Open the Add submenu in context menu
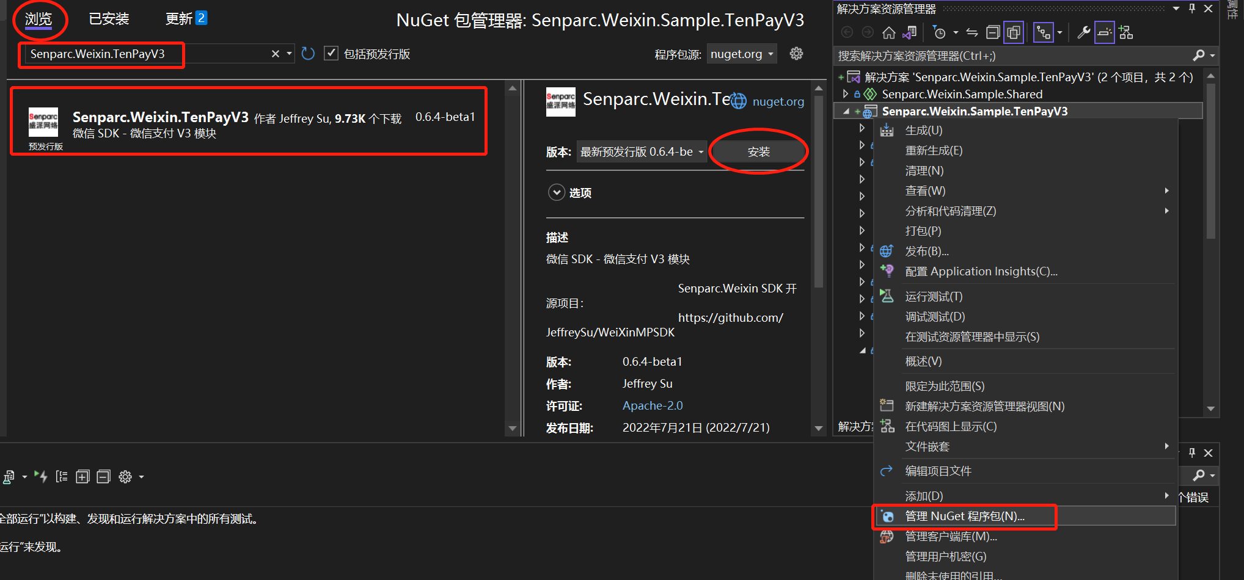 click(x=1025, y=496)
